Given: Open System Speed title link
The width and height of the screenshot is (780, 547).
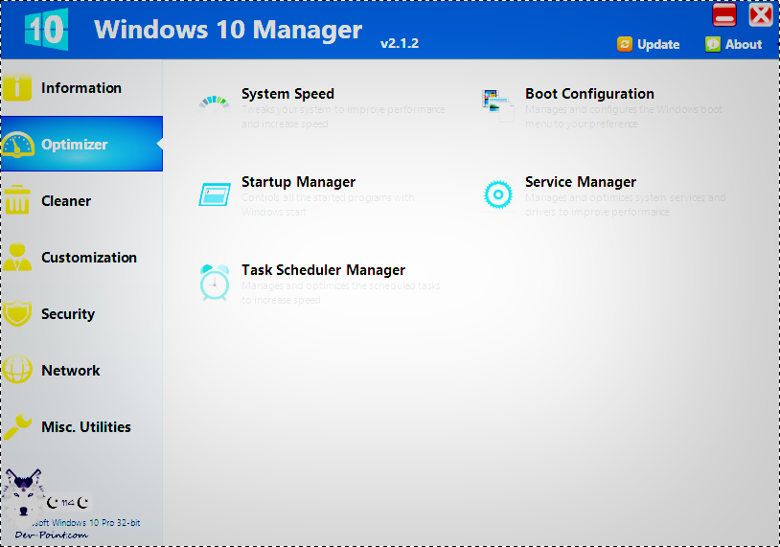Looking at the screenshot, I should click(287, 94).
